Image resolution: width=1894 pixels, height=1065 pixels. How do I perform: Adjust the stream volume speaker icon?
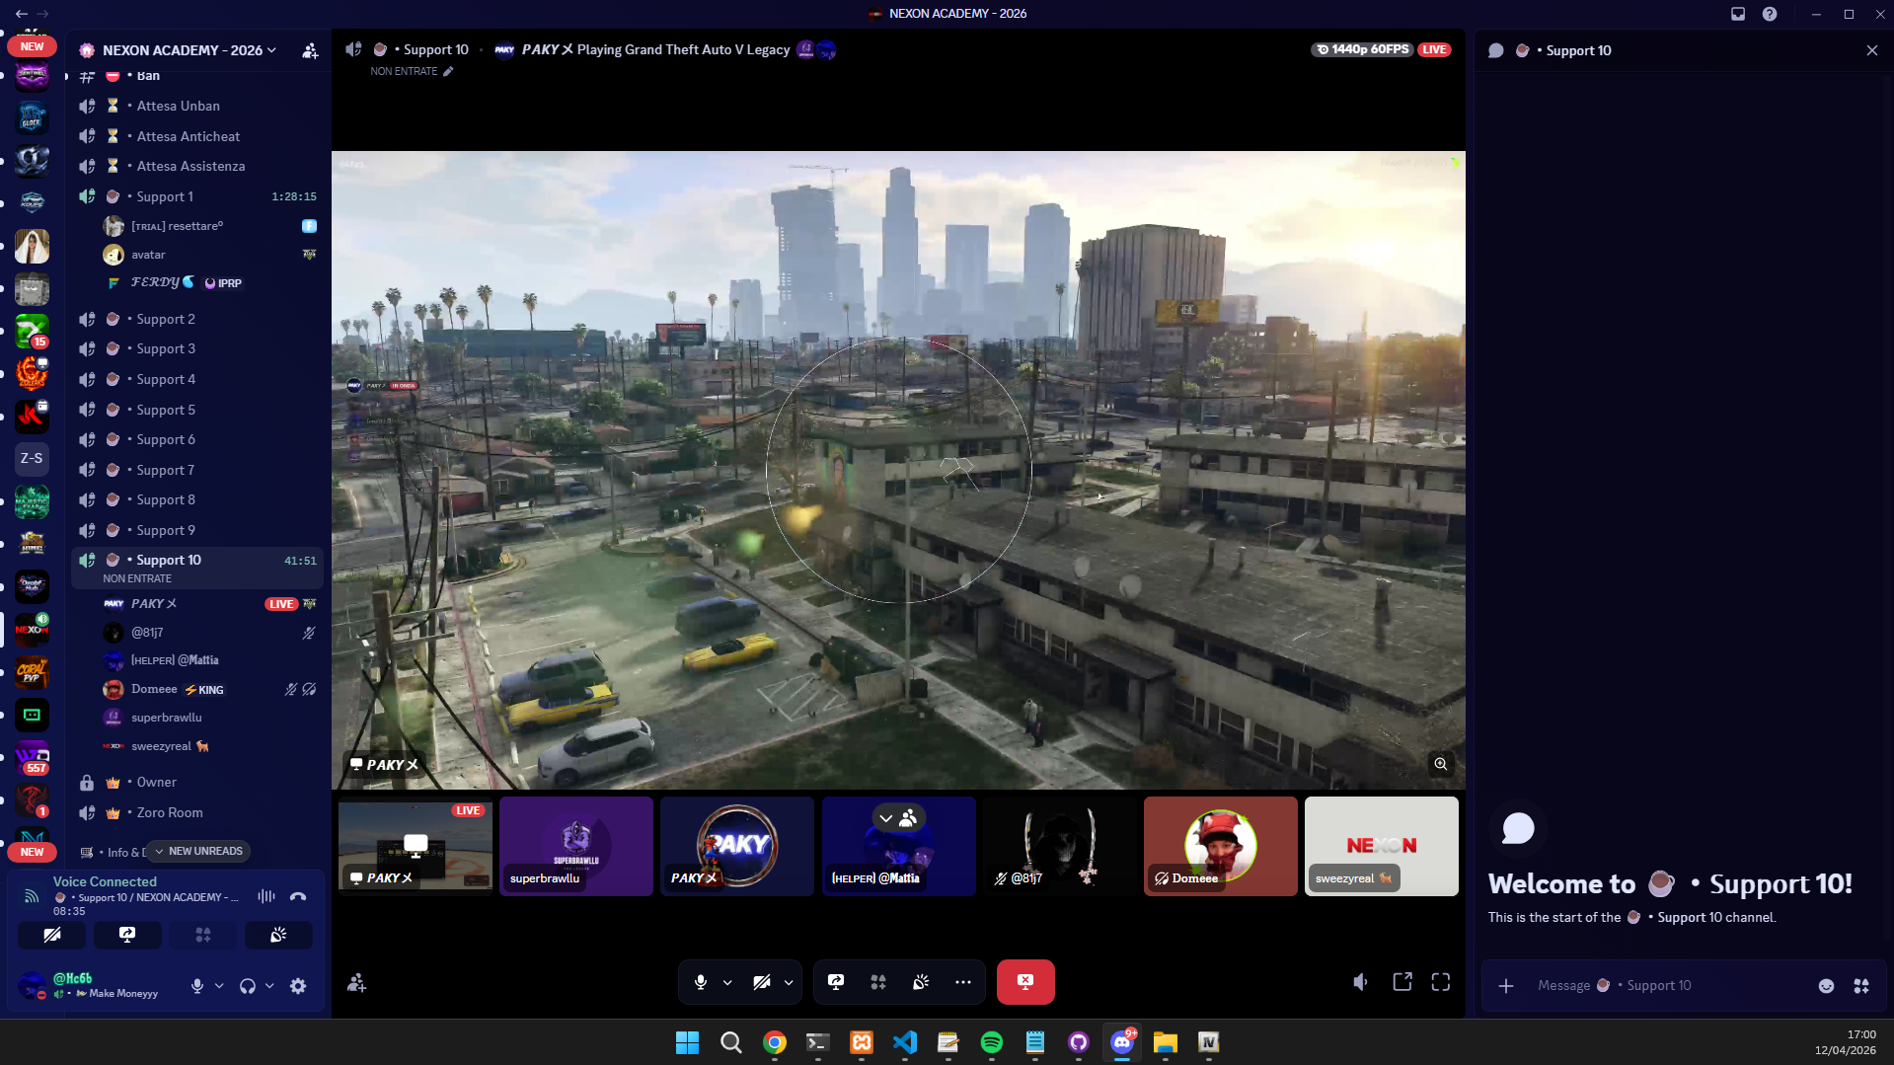click(x=1361, y=982)
